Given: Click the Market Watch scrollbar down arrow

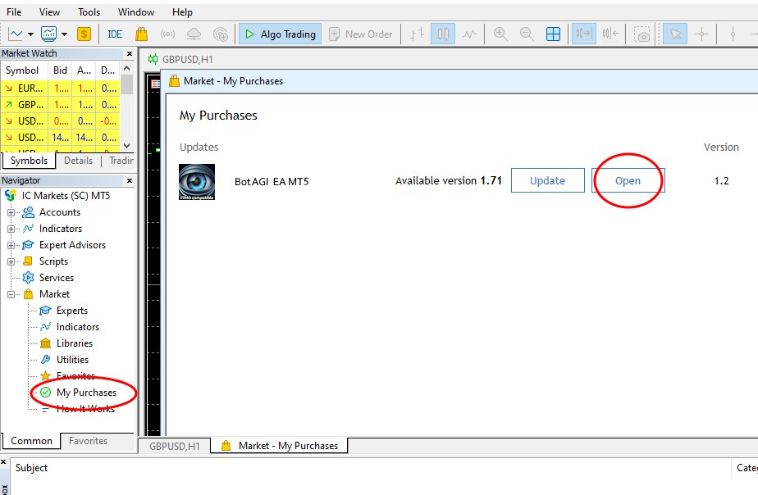Looking at the screenshot, I should click(126, 145).
